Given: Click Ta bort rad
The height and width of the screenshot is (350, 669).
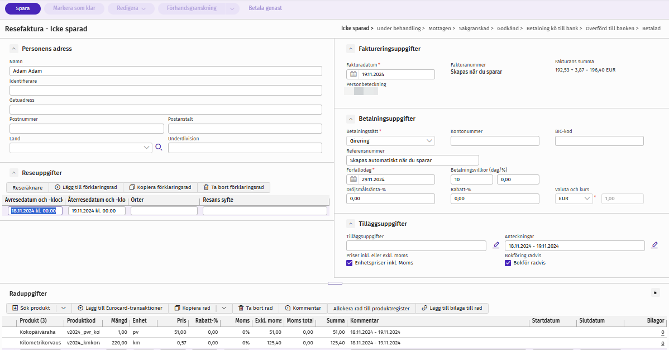Looking at the screenshot, I should [x=255, y=308].
